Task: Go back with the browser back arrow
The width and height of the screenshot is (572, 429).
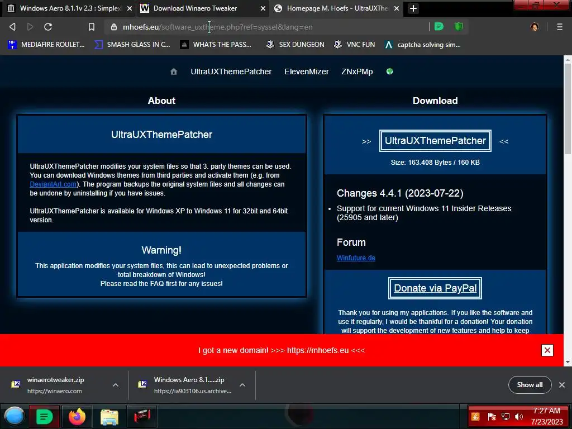Action: 12,27
